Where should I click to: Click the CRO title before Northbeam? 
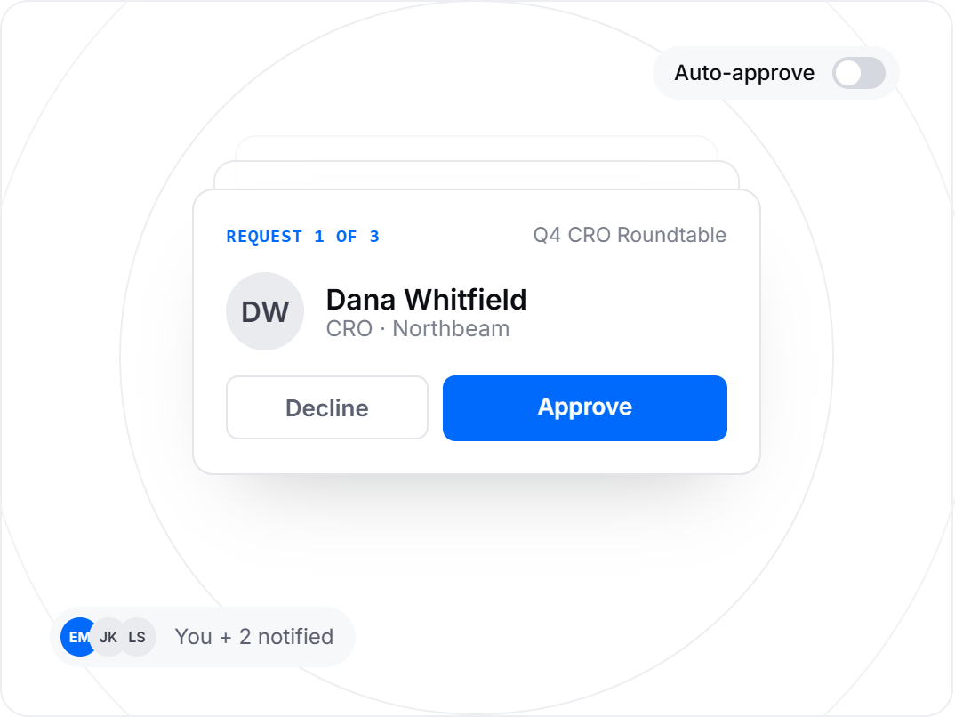pyautogui.click(x=349, y=329)
